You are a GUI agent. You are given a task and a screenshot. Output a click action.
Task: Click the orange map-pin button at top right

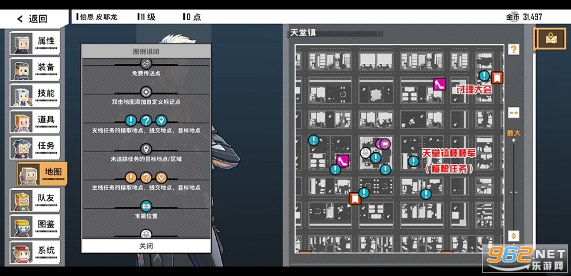tap(550, 38)
